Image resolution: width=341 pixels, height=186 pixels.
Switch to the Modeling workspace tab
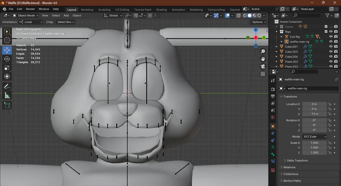(x=87, y=10)
